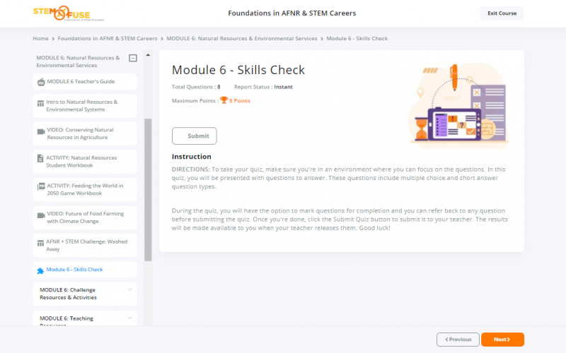Click the orange Next button
This screenshot has height=353, width=566.
click(502, 340)
